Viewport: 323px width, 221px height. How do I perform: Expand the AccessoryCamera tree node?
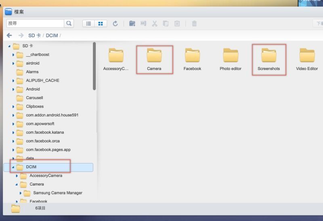[x=17, y=176]
